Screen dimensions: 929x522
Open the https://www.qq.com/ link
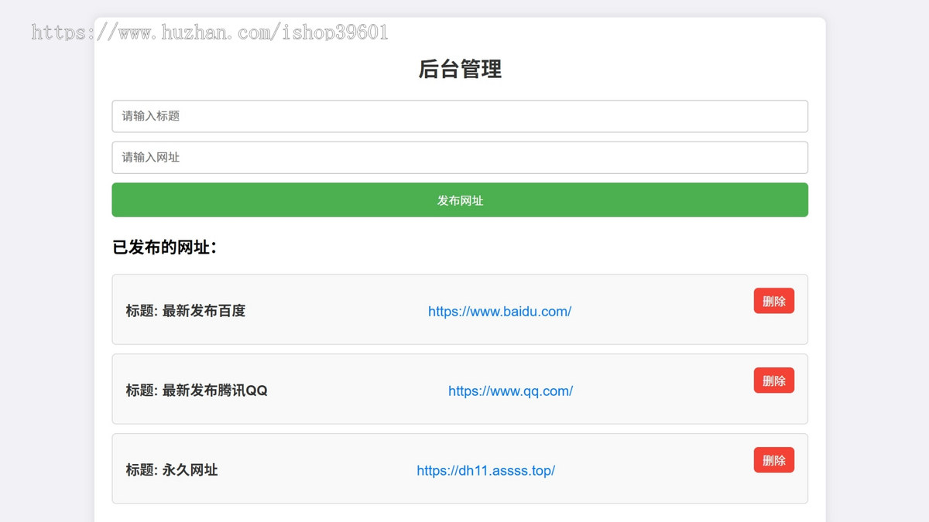click(x=510, y=391)
